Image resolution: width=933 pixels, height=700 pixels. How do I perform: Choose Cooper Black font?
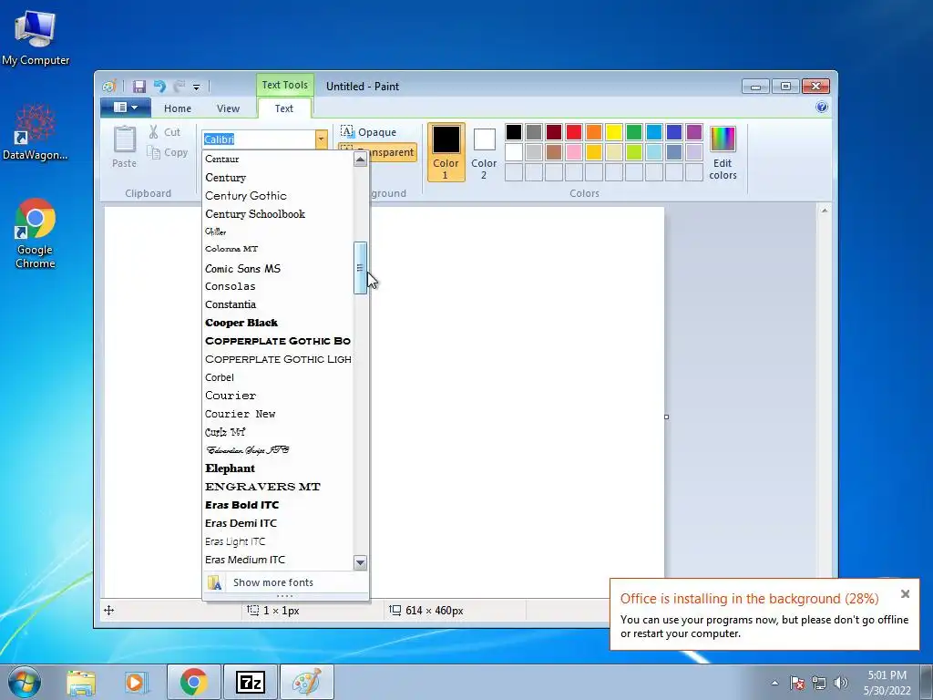278,323
